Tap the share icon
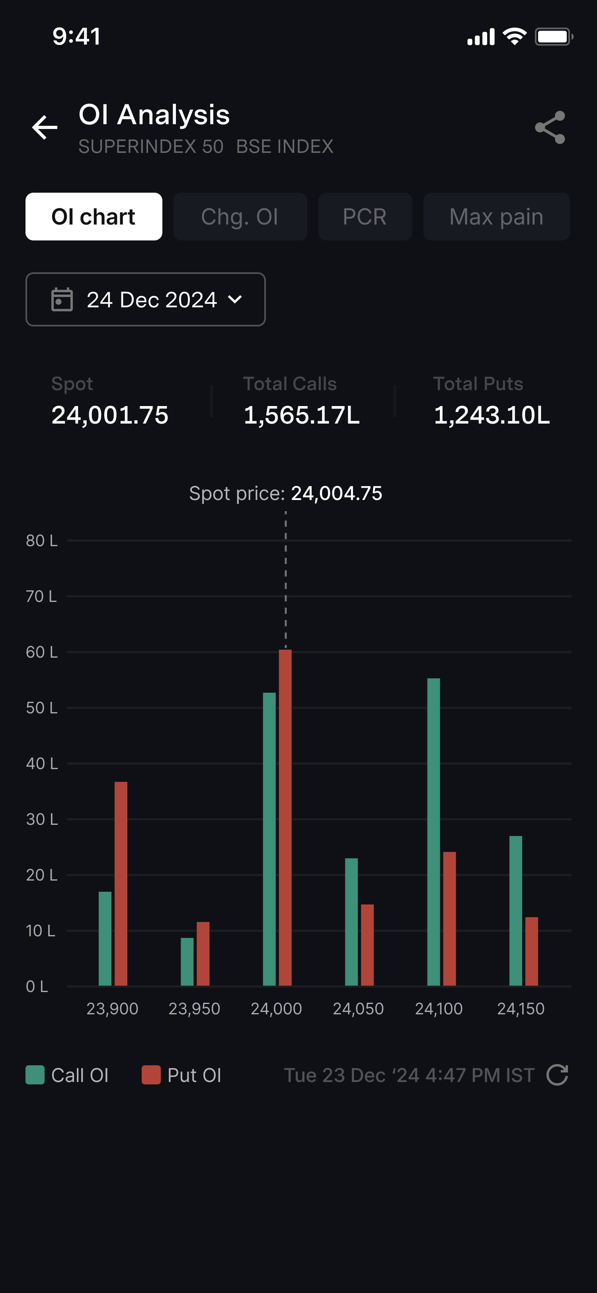 click(550, 127)
